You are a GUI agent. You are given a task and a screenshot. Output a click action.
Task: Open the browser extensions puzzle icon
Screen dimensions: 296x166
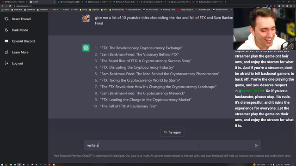point(279,6)
